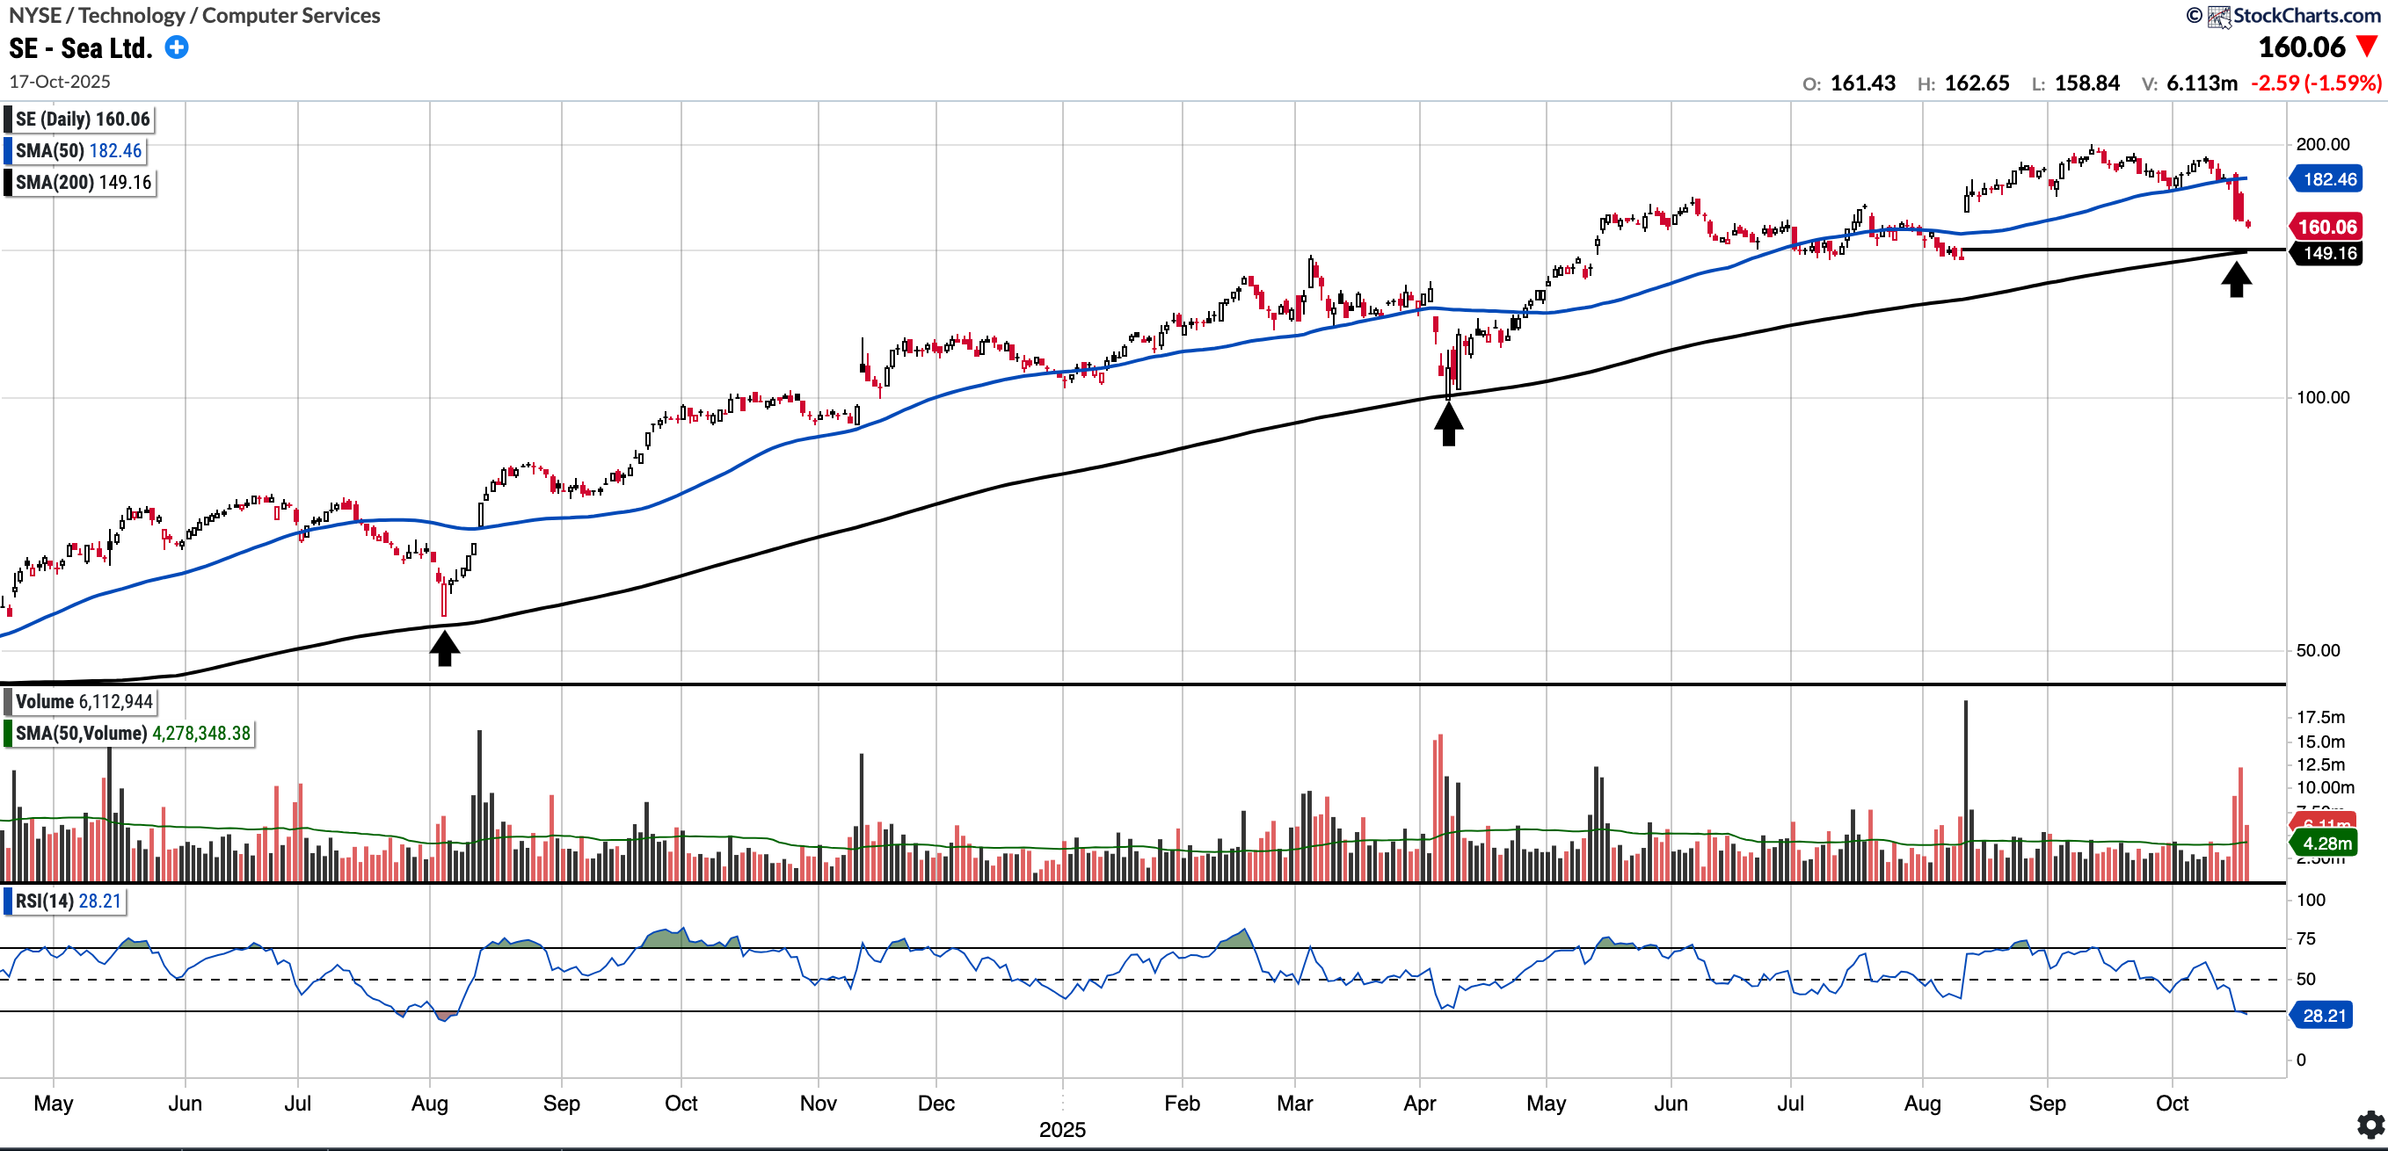Click the black arrow near the 149.16 line
This screenshot has width=2388, height=1151.
point(2236,279)
